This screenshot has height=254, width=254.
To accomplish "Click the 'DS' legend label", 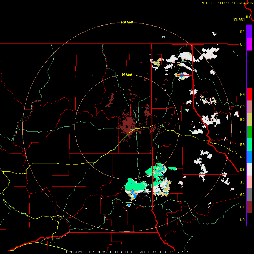I will coord(242,170).
